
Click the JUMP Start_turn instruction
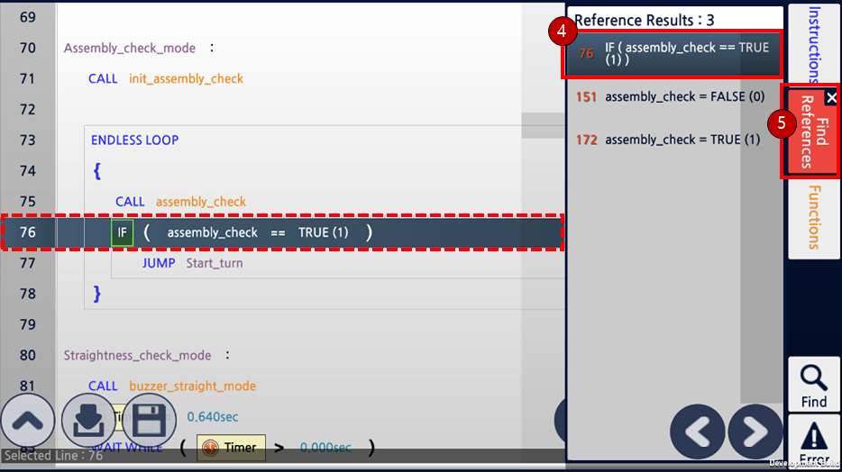click(192, 263)
